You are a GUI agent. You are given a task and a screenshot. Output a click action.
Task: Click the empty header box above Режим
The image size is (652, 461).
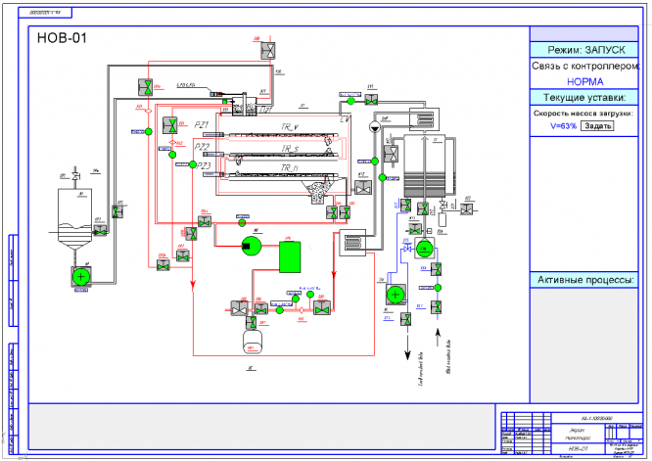point(584,33)
